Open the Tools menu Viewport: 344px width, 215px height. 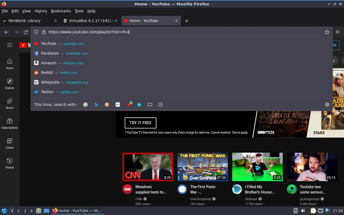79,11
